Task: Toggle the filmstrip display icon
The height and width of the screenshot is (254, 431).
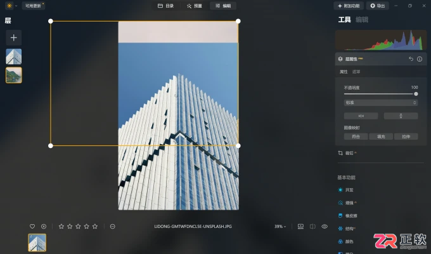Action: pos(300,227)
